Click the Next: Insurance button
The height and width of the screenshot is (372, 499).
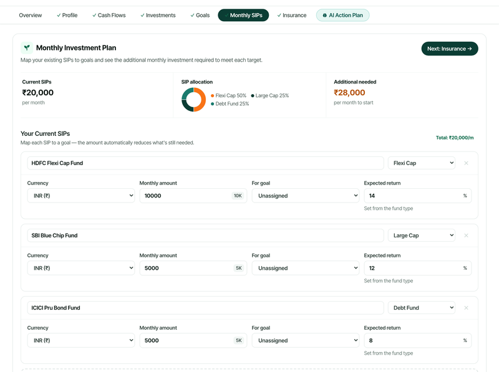click(450, 49)
